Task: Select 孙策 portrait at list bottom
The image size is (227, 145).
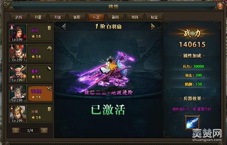Action: pos(18,114)
